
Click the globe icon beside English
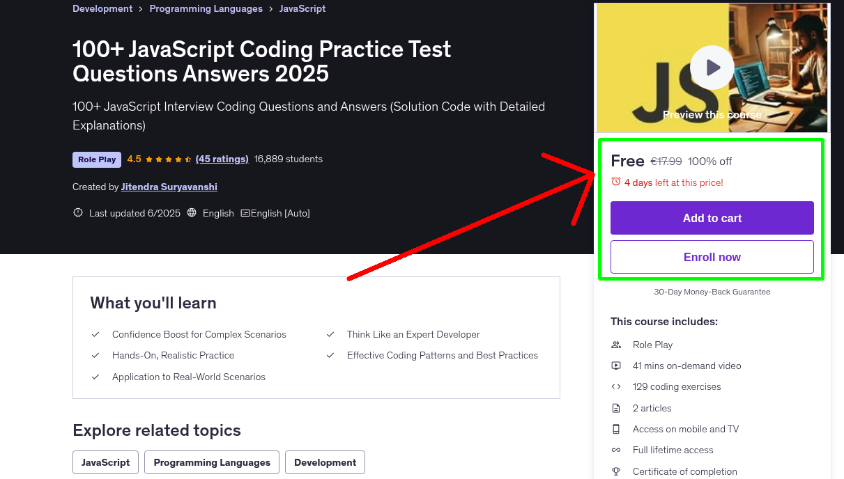192,213
